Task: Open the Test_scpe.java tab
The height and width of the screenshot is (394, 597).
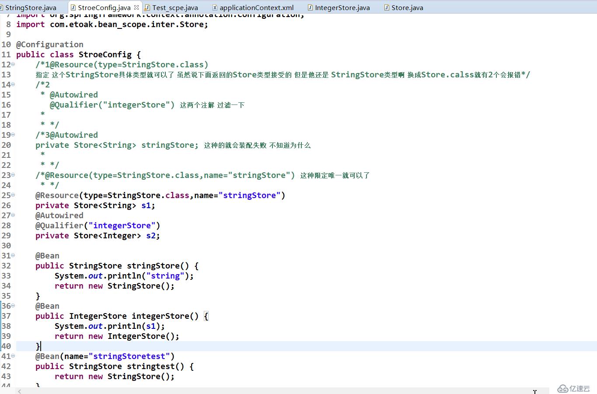Action: pos(175,7)
